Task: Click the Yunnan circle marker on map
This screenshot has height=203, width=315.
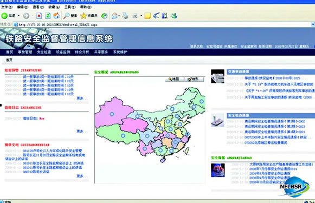Action: pos(145,149)
